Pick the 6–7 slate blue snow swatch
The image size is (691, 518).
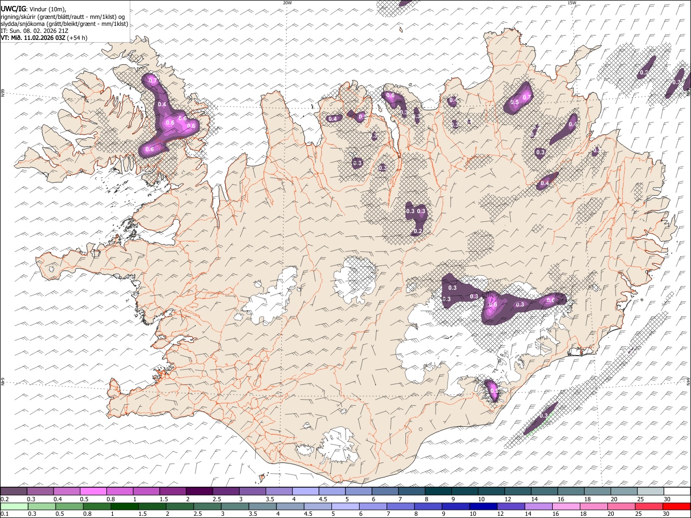[x=384, y=491]
